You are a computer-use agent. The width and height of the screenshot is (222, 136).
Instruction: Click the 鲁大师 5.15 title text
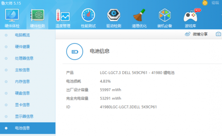[11, 3]
